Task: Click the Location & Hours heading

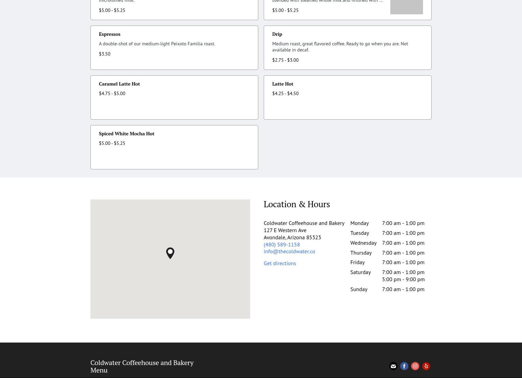Action: (296, 204)
